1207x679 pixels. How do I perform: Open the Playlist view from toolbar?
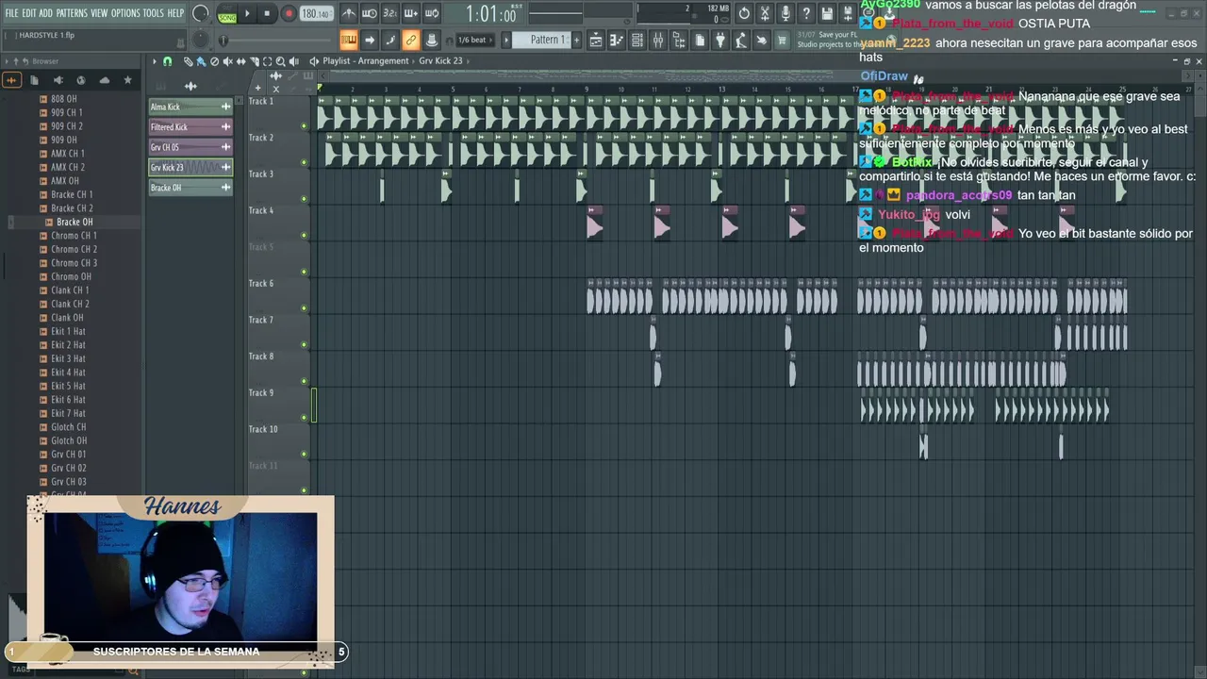click(596, 40)
